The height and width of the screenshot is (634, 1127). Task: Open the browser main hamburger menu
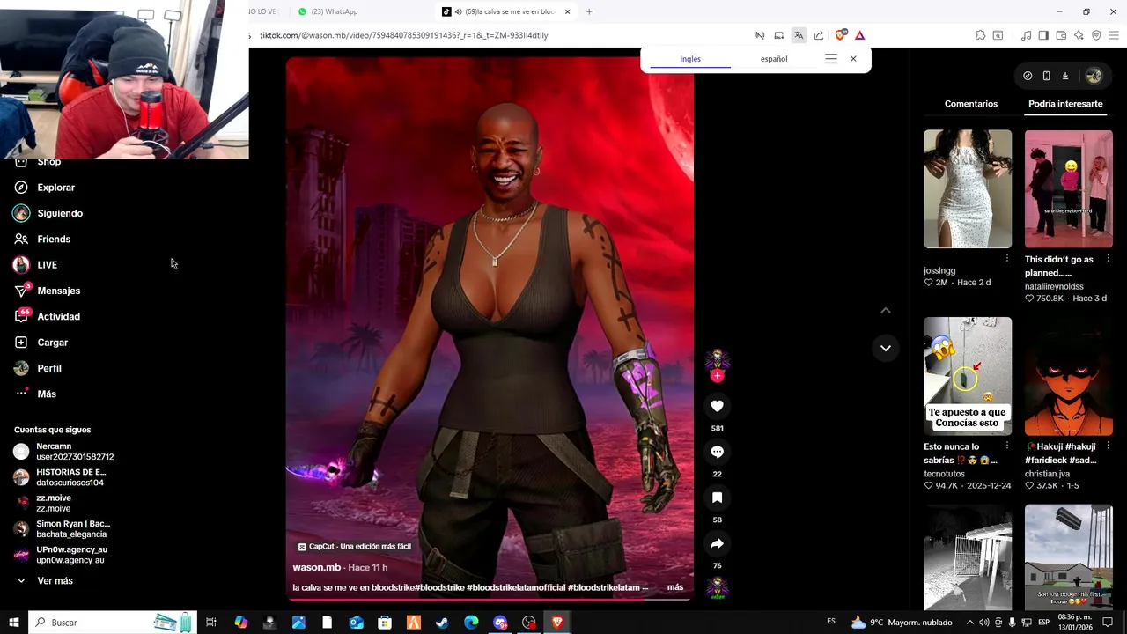click(x=1114, y=35)
